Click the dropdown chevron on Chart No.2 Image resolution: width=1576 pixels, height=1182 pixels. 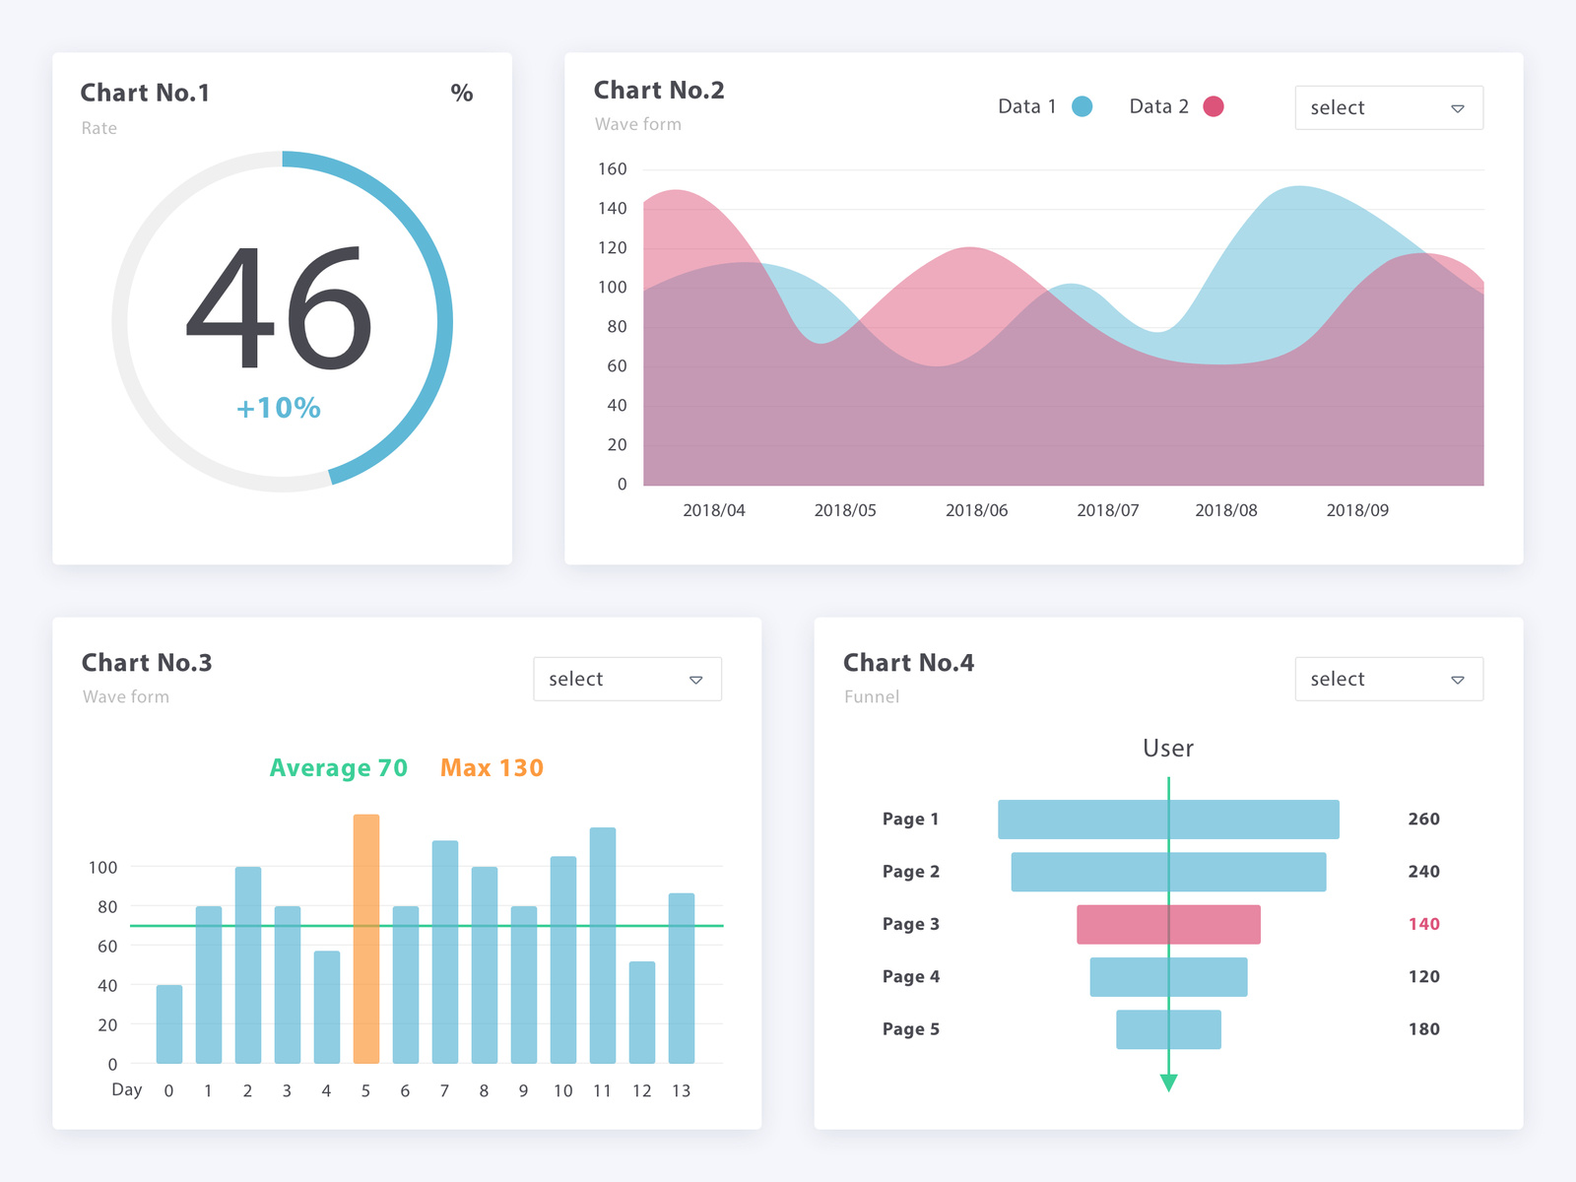coord(1459,107)
